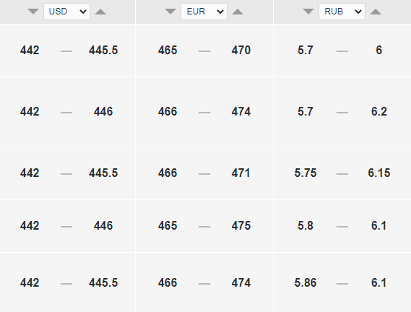Screen dimensions: 411x312
Task: Click RUB buy rate 5.8
Action: [x=306, y=225]
